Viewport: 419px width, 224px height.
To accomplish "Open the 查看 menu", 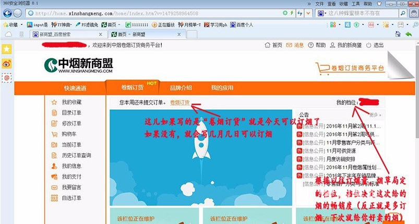I will [x=331, y=4].
